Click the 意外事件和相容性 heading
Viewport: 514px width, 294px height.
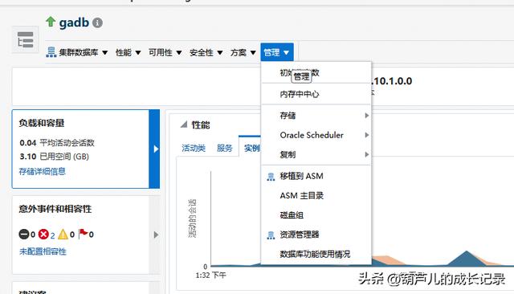(55, 209)
